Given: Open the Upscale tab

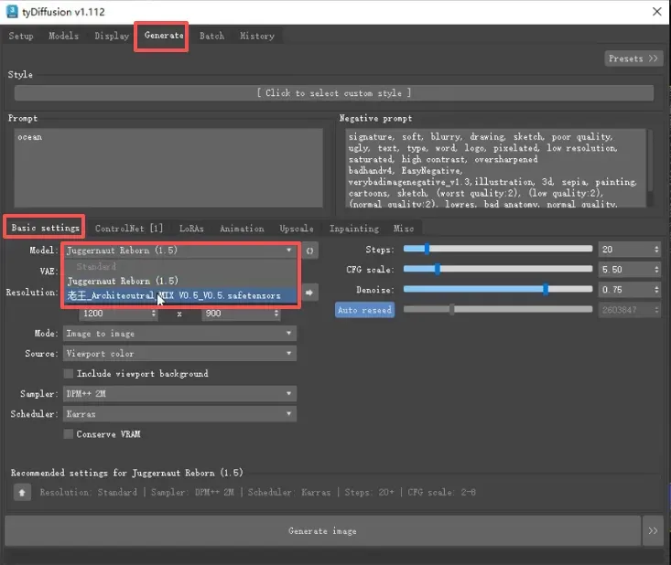Looking at the screenshot, I should click(297, 229).
